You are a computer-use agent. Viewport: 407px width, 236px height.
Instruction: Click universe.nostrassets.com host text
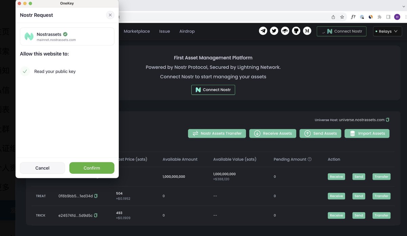click(x=362, y=120)
